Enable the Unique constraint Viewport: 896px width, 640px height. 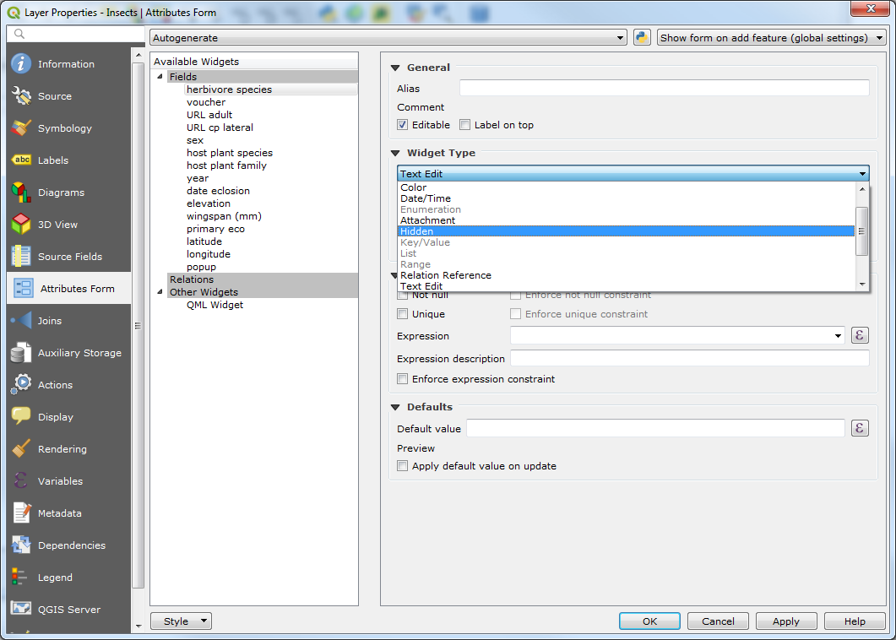(x=402, y=314)
